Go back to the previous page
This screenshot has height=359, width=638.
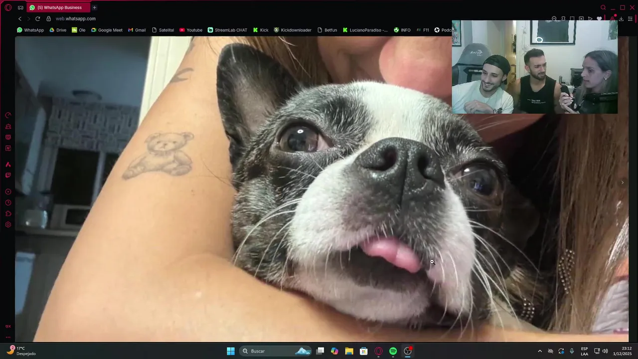click(20, 18)
